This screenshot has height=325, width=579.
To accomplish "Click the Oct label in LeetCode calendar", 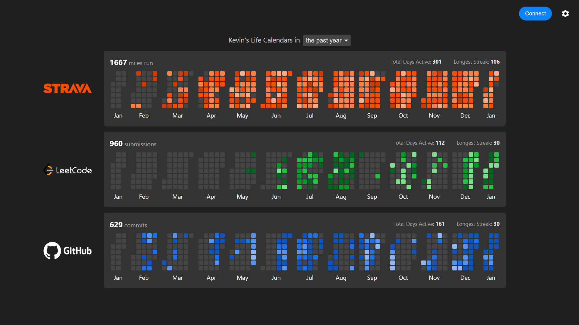I will [x=403, y=197].
